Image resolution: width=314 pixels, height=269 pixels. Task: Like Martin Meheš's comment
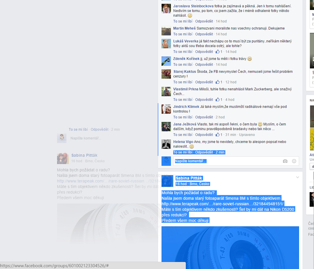(x=183, y=34)
